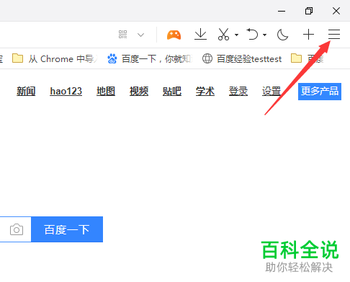
Task: Expand the scissors screenshot dropdown arrow
Action: (x=236, y=35)
